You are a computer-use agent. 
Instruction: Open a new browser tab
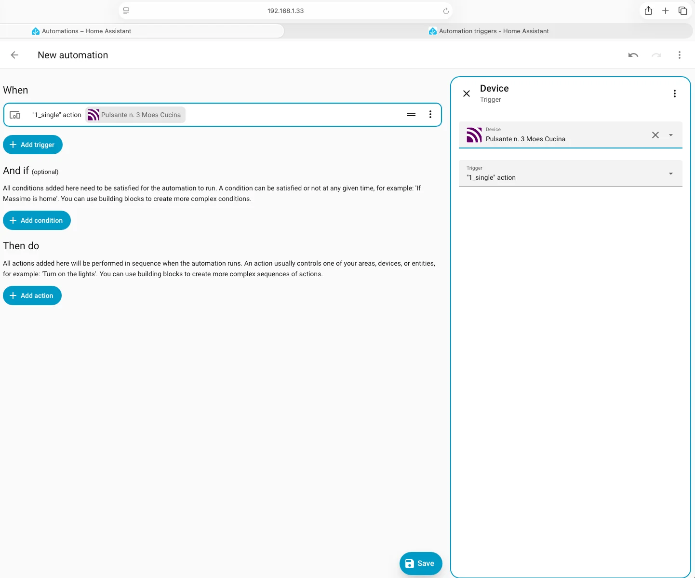pos(666,11)
